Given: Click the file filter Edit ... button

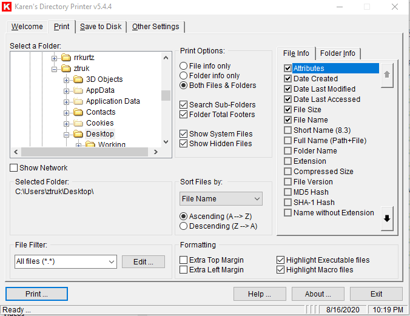Looking at the screenshot, I should [x=143, y=262].
